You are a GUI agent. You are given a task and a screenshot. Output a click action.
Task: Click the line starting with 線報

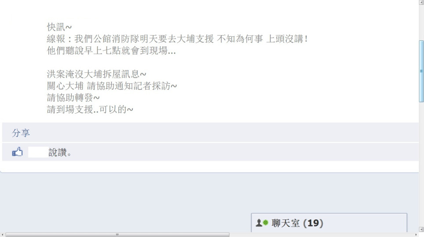pyautogui.click(x=177, y=39)
